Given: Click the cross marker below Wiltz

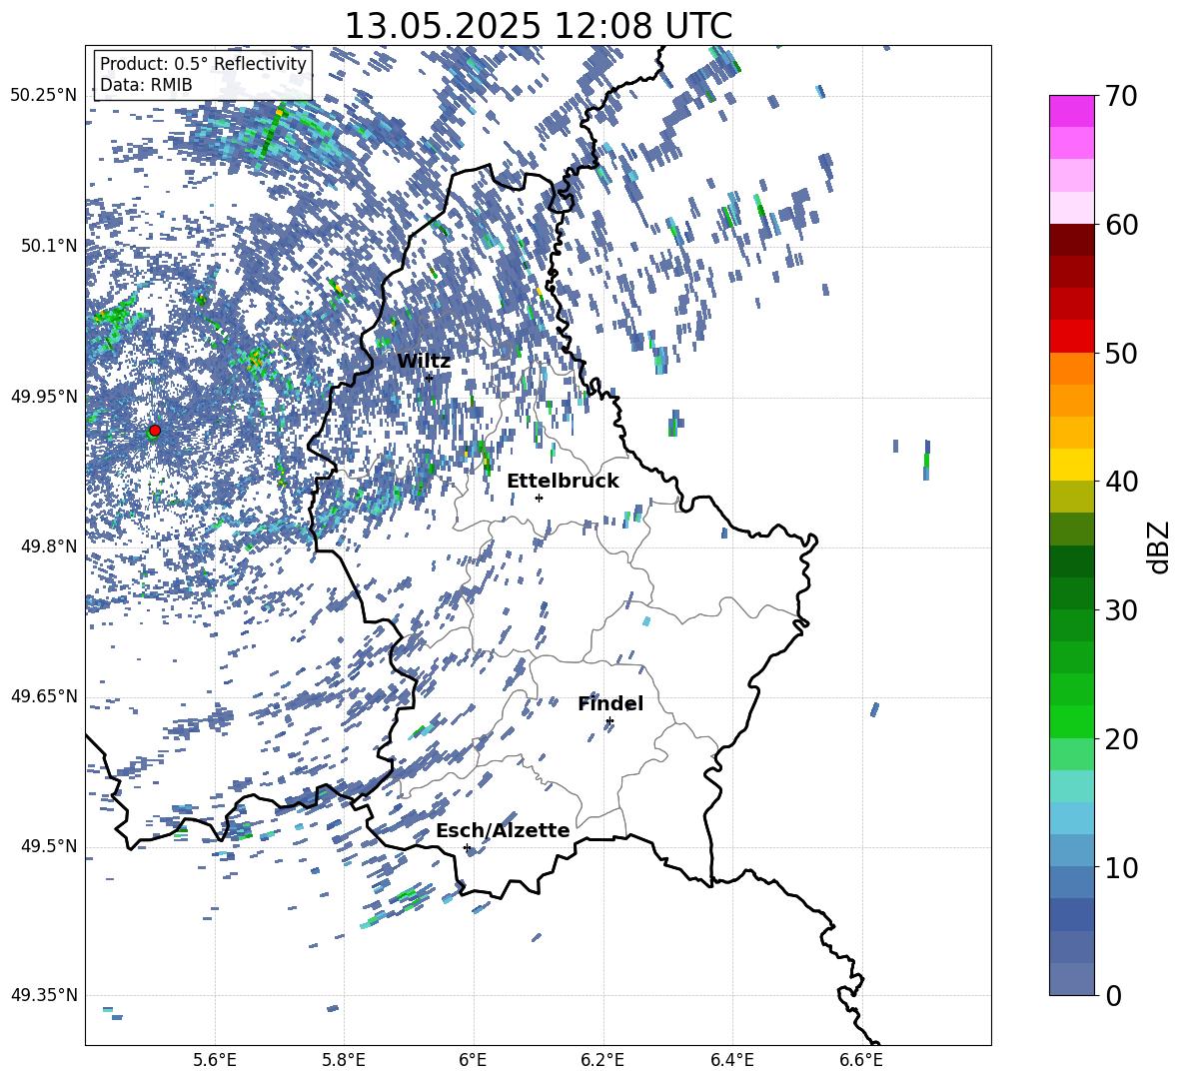Looking at the screenshot, I should [429, 378].
